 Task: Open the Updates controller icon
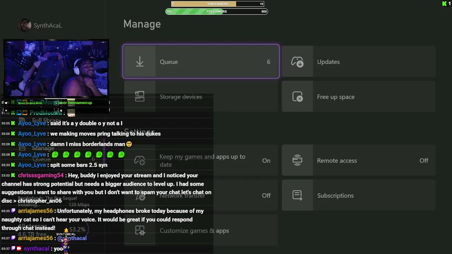click(297, 62)
